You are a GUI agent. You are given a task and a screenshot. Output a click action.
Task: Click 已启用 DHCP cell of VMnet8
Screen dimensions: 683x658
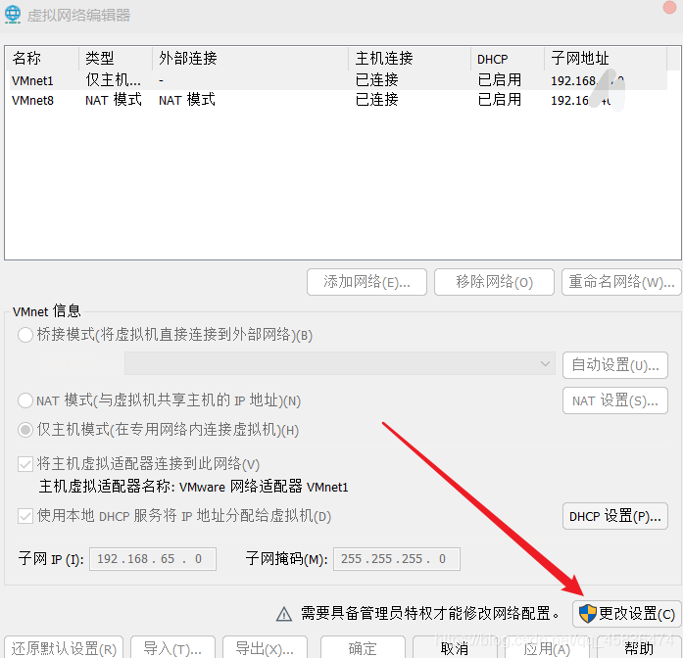pyautogui.click(x=500, y=100)
